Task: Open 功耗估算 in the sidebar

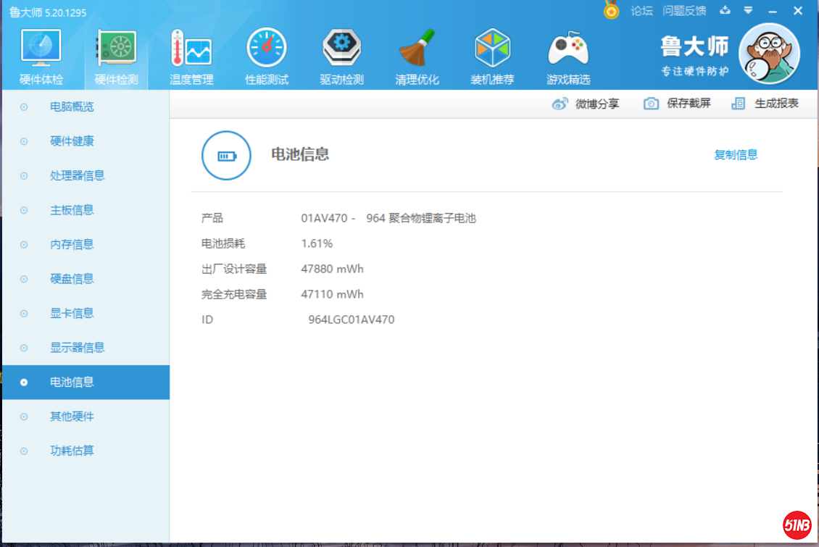Action: [72, 451]
